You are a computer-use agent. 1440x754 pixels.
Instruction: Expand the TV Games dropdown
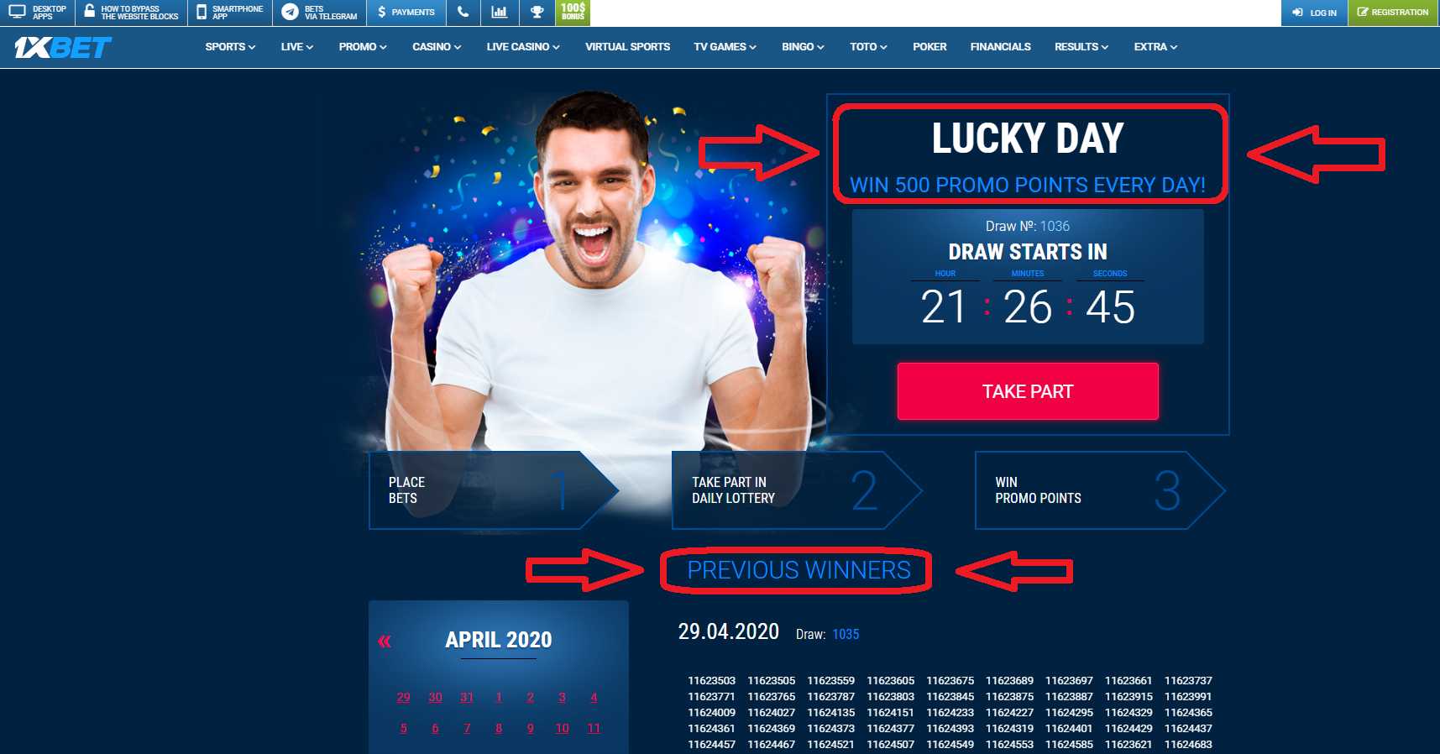pos(725,47)
